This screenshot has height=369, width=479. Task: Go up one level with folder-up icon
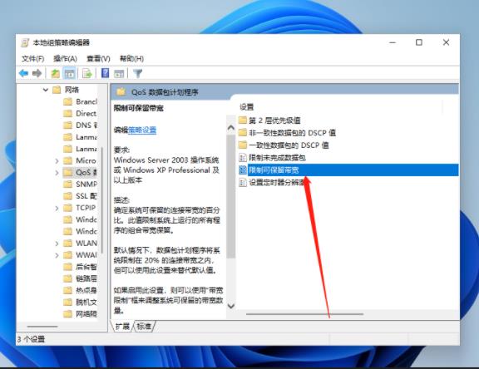[x=55, y=73]
